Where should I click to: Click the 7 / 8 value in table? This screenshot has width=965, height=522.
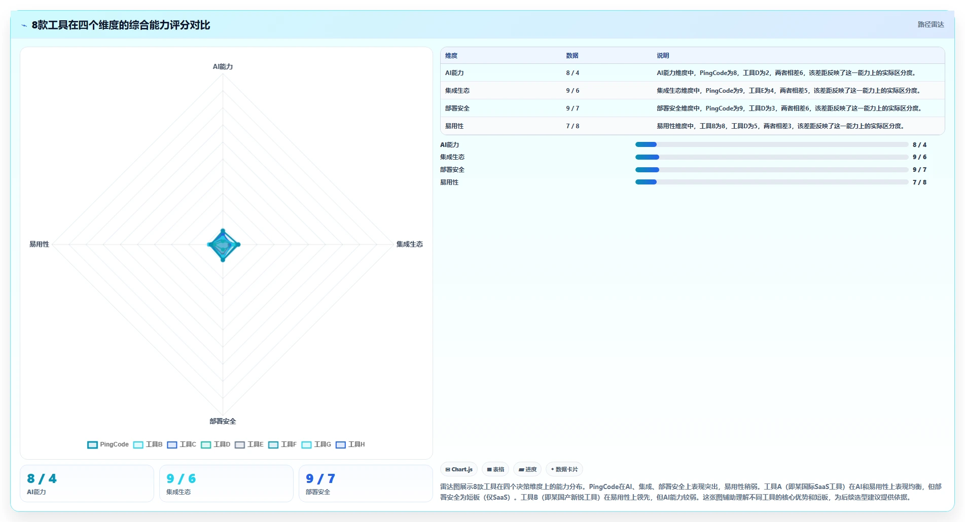[x=573, y=126]
